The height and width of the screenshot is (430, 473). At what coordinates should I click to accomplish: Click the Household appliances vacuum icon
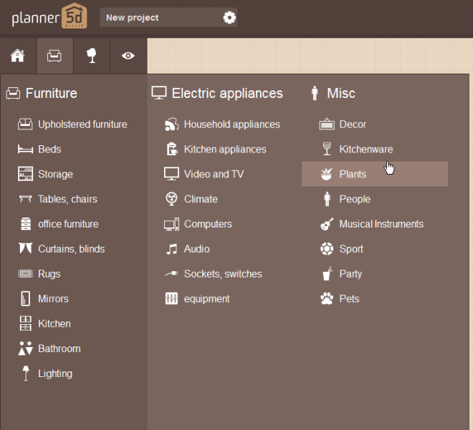click(x=172, y=124)
